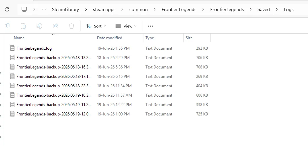Image resolution: width=308 pixels, height=146 pixels.
Task: Expand chevron after SteamLibrary
Action: point(86,9)
